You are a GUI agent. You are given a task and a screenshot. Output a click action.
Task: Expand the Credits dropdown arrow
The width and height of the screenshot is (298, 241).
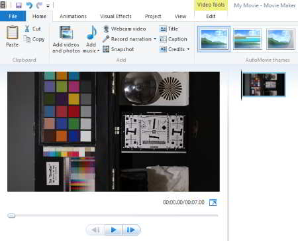(x=188, y=49)
